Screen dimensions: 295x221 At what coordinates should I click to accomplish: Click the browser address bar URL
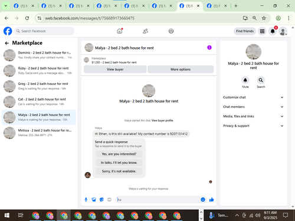(x=90, y=18)
